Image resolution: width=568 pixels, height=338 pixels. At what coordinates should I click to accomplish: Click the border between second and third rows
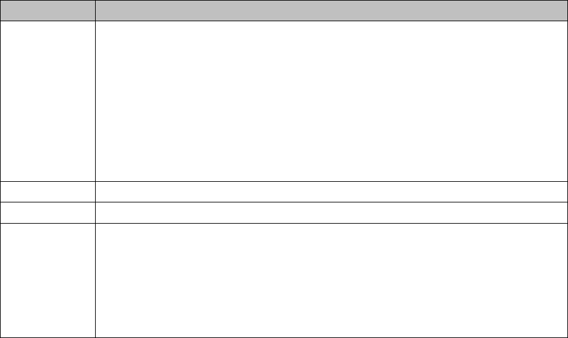coord(284,202)
